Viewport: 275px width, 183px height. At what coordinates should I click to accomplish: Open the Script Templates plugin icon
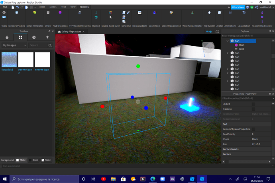pyautogui.click(x=35, y=12)
